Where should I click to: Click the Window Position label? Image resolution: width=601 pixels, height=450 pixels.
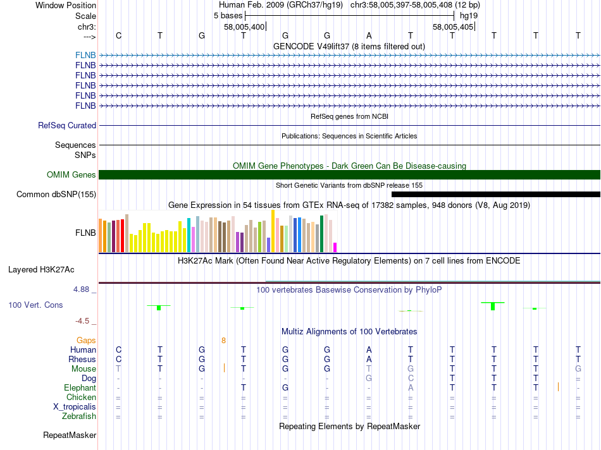(66, 5)
